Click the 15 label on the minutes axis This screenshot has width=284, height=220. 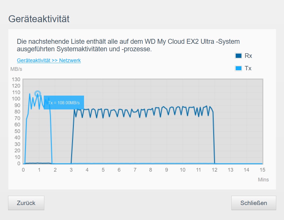pyautogui.click(x=262, y=170)
